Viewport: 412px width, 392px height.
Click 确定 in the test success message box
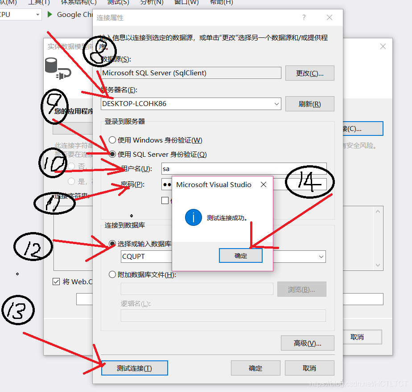pyautogui.click(x=241, y=256)
